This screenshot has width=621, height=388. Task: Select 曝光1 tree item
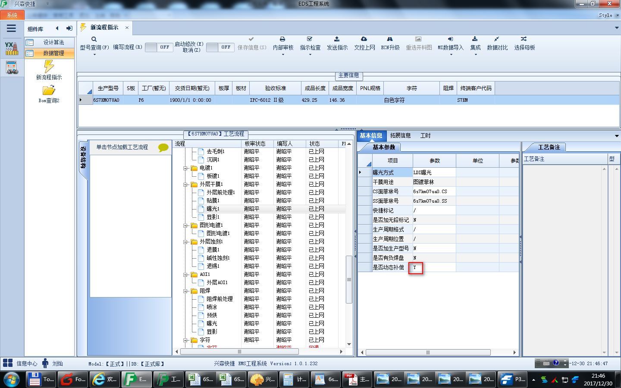pos(213,209)
